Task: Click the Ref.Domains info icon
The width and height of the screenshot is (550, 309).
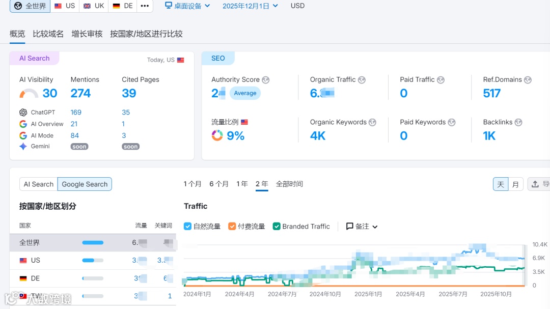Action: pos(528,80)
